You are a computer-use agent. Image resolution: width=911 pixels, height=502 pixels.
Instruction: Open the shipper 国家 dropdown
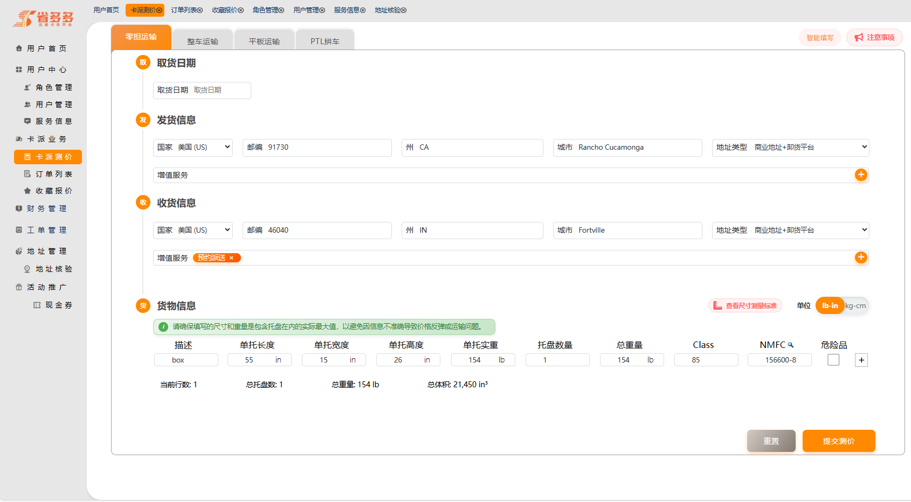(193, 148)
